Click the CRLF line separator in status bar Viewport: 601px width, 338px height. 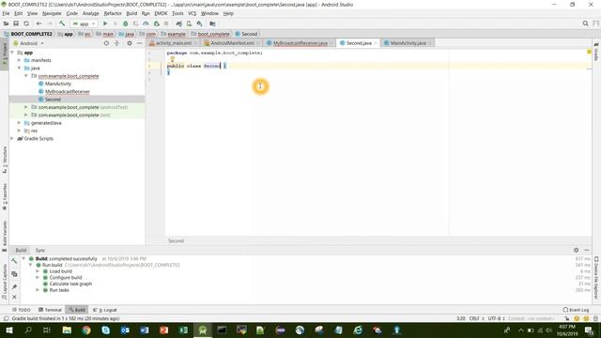[x=476, y=318]
